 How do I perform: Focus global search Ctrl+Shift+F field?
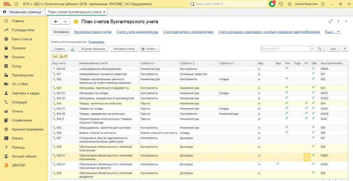pos(228,4)
